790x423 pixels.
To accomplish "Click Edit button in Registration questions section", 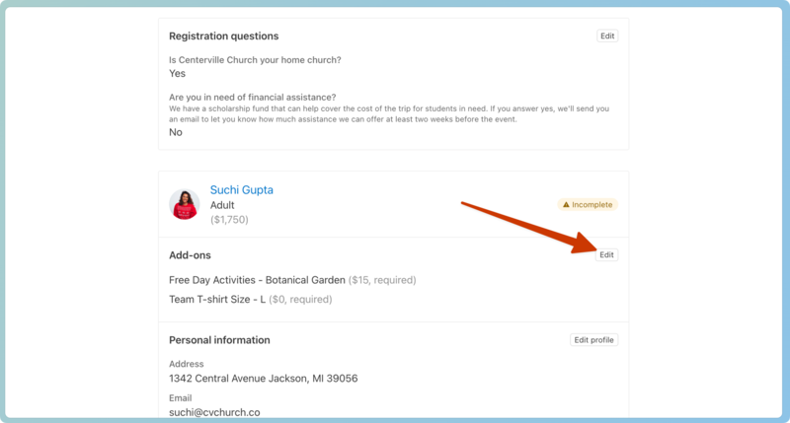I will 607,36.
